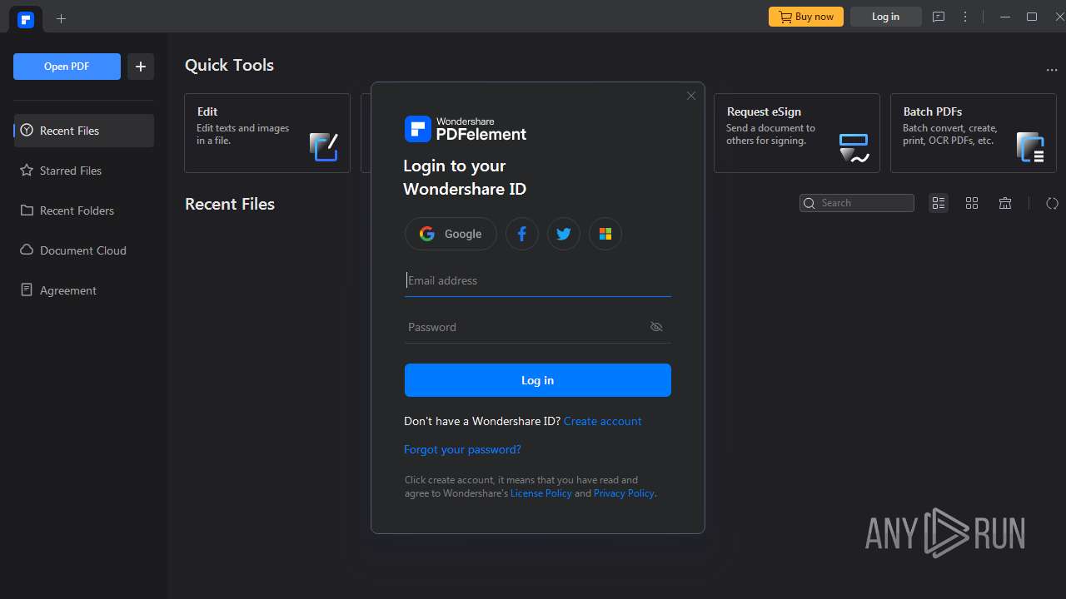Image resolution: width=1066 pixels, height=599 pixels.
Task: Sign in with Google
Action: 451,234
